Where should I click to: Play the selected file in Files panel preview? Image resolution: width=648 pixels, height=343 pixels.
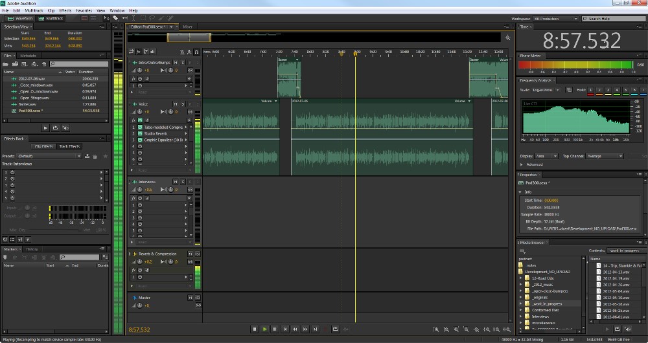45,128
